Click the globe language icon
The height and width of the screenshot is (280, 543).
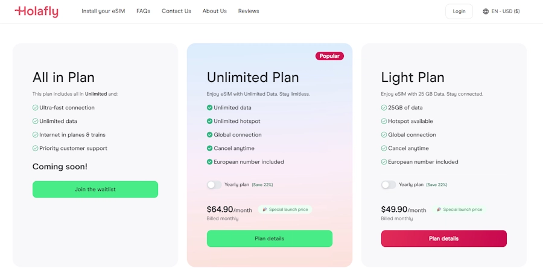(486, 11)
